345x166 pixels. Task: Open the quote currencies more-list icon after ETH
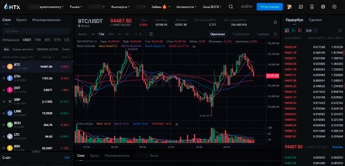(68, 40)
